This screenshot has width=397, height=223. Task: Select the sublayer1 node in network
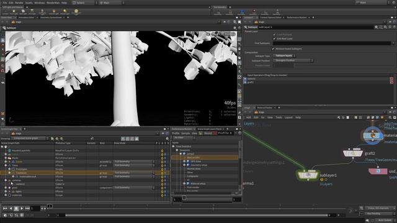[x=308, y=175]
